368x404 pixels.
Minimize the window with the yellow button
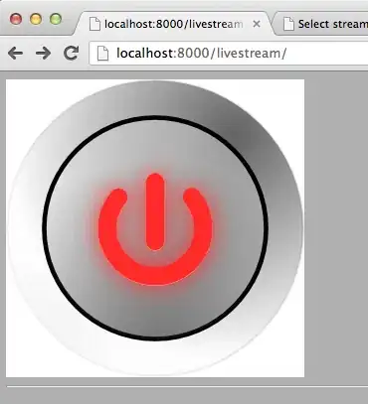(36, 19)
